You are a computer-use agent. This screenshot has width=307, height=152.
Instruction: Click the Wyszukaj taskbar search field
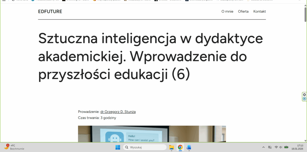click(145, 147)
